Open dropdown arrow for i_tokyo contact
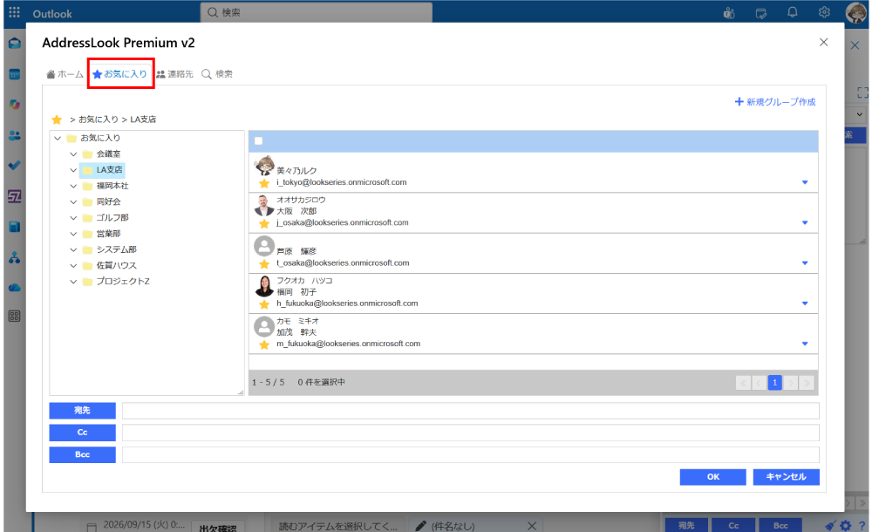Viewport: 872px width, 532px height. click(805, 182)
